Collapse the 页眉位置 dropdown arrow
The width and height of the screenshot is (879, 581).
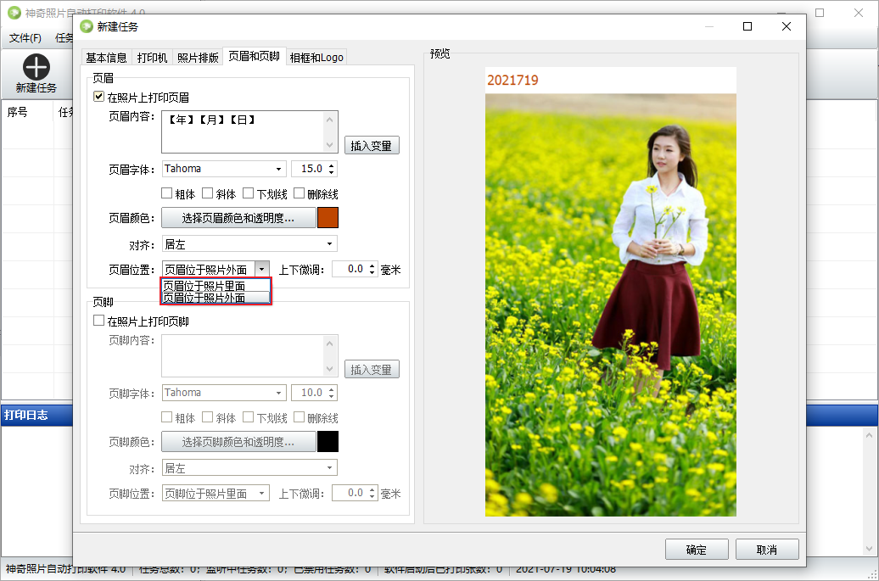(262, 270)
